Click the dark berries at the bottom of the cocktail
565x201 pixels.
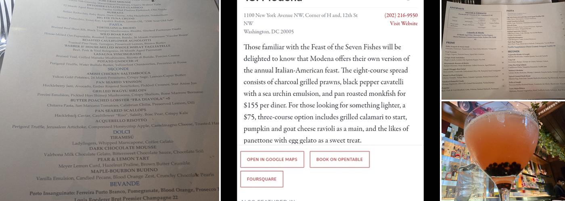point(500,166)
